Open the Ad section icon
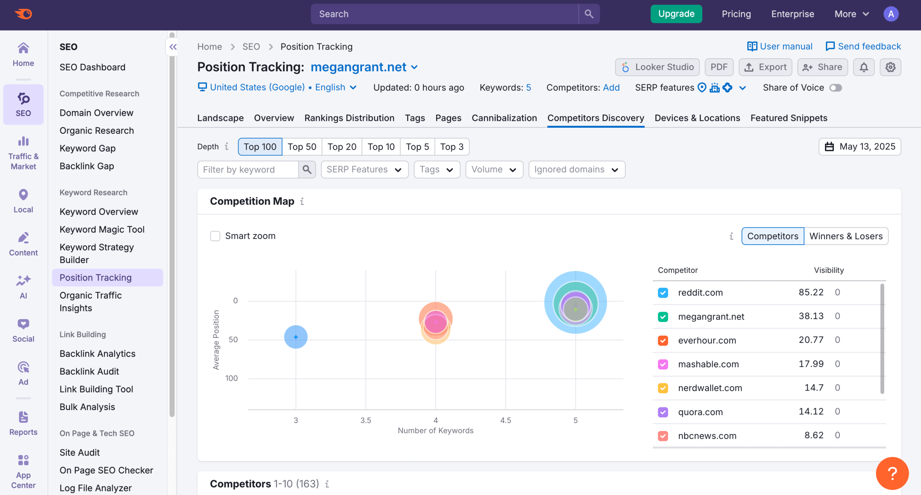This screenshot has width=921, height=495. coord(23,373)
